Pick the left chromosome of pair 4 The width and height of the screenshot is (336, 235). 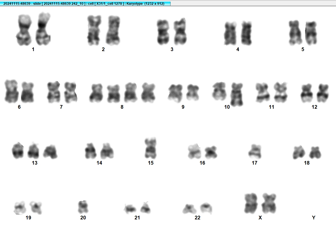230,34
